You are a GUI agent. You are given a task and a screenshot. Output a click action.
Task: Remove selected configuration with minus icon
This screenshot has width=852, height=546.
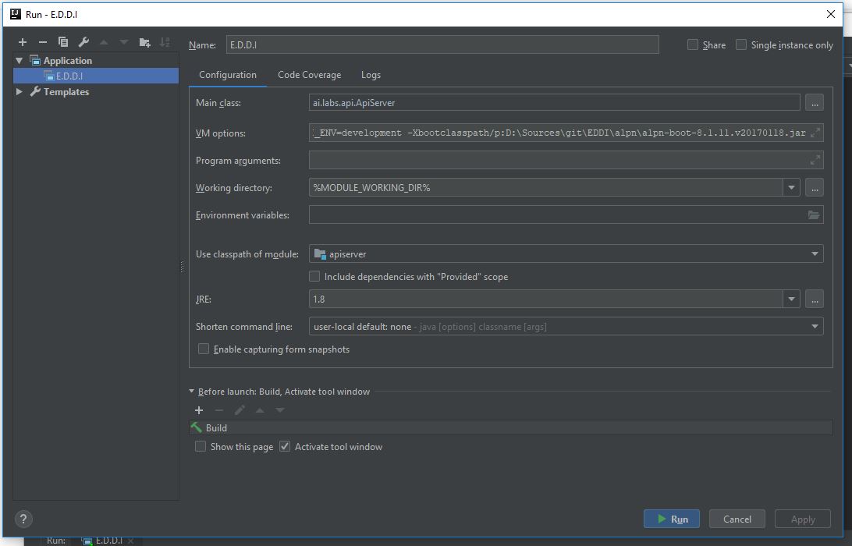[43, 42]
